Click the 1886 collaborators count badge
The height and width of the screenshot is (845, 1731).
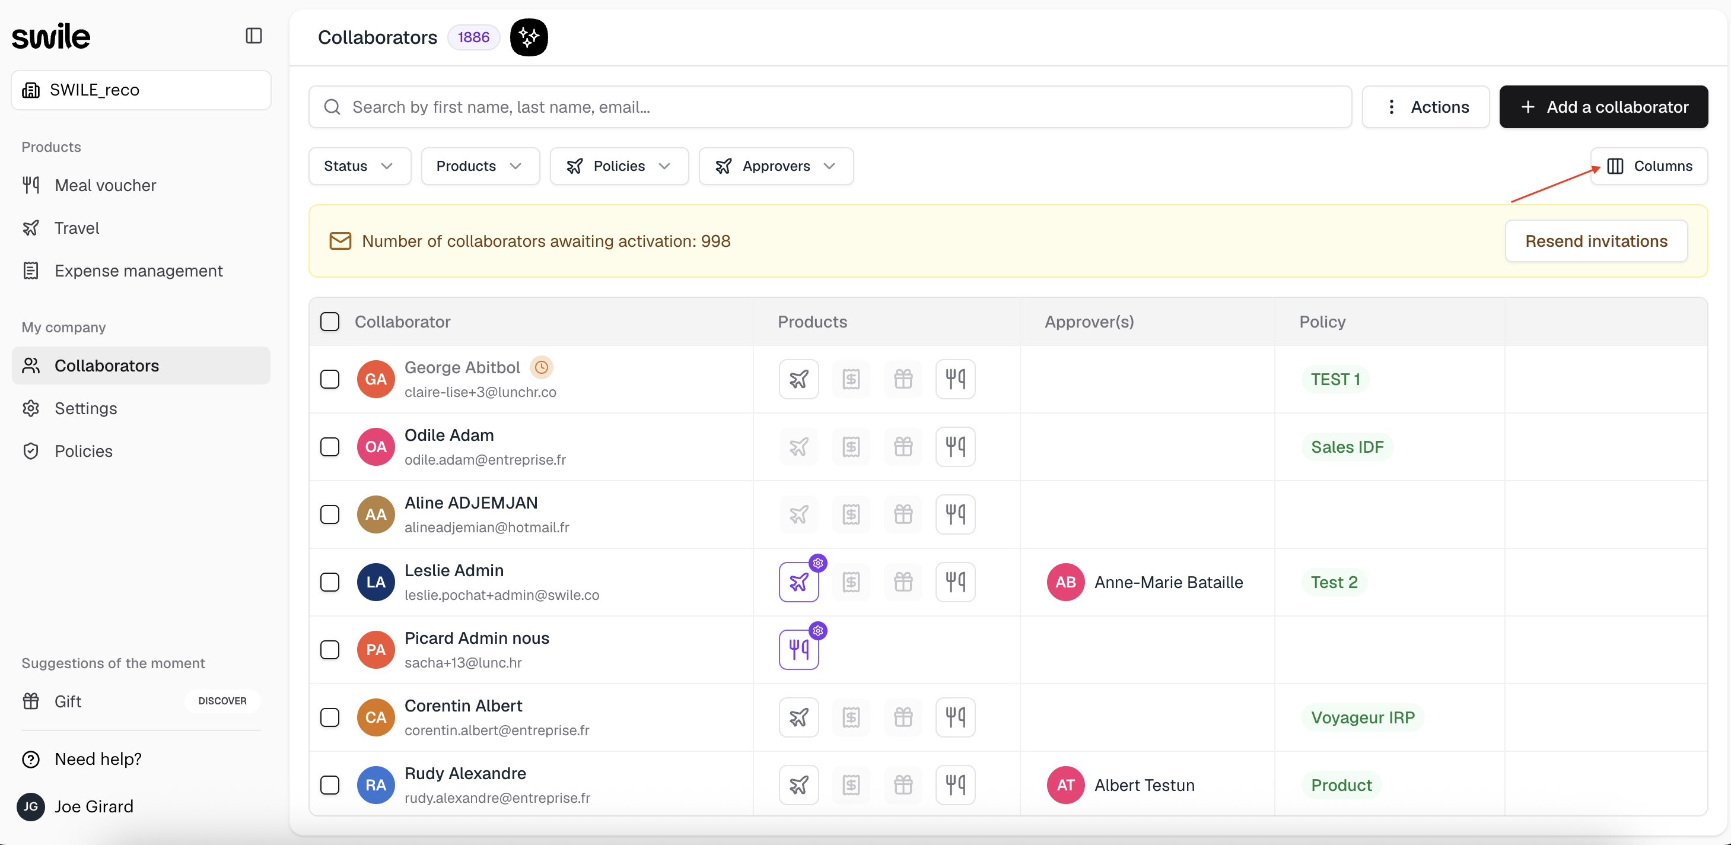click(474, 37)
